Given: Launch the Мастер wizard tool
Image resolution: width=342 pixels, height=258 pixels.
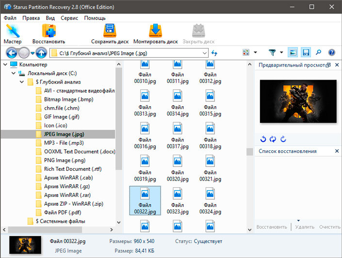Looking at the screenshot, I should click(13, 33).
